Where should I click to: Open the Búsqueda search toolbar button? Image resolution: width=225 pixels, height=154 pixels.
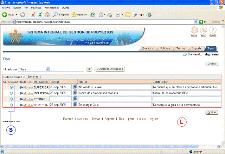point(61,15)
